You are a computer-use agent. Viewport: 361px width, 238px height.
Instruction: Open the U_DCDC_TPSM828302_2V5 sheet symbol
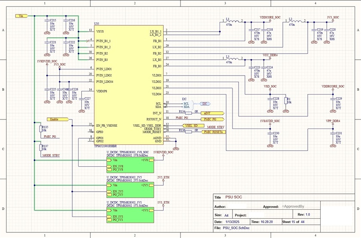130,190
